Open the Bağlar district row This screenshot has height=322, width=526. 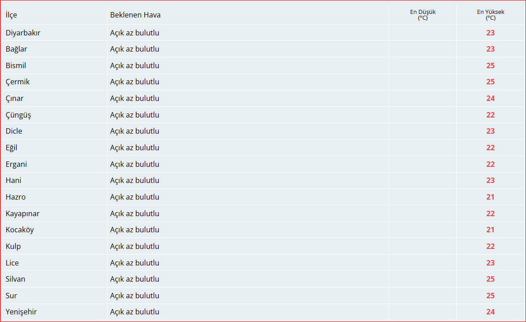[x=17, y=49]
